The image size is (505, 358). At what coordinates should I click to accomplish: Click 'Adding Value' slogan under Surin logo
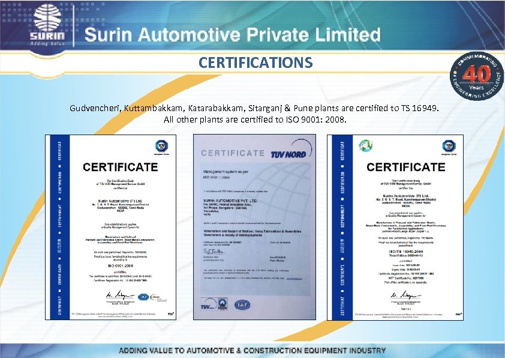coord(47,43)
